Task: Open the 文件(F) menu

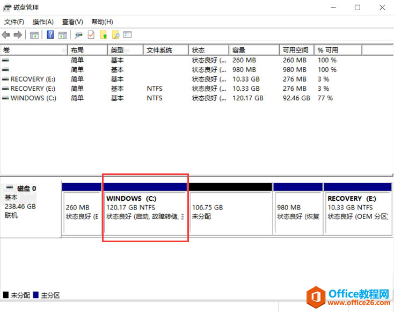Action: point(14,22)
